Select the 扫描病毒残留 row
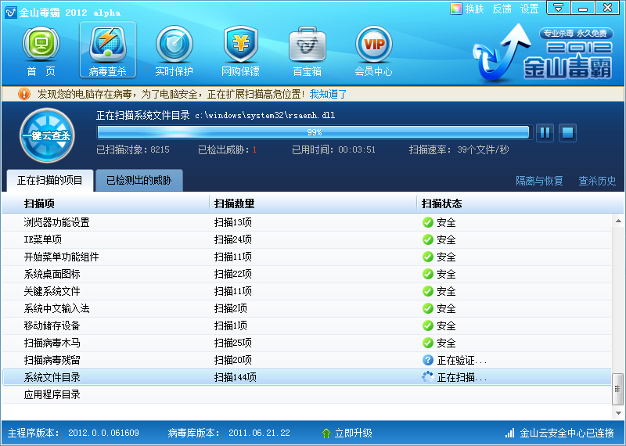The width and height of the screenshot is (626, 446). [x=307, y=360]
